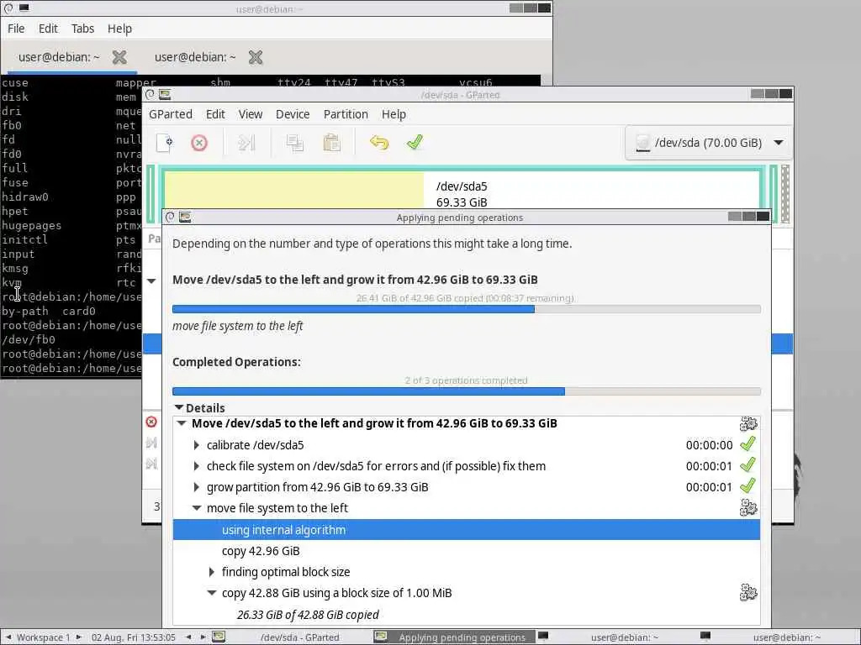861x645 pixels.
Task: Expand the calibrate /dev/sda5 step
Action: 197,445
